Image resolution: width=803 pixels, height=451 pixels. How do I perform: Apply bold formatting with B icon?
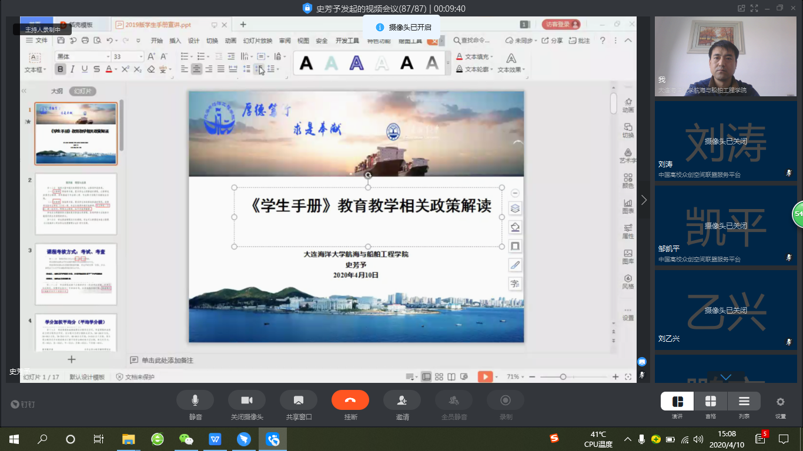[60, 69]
